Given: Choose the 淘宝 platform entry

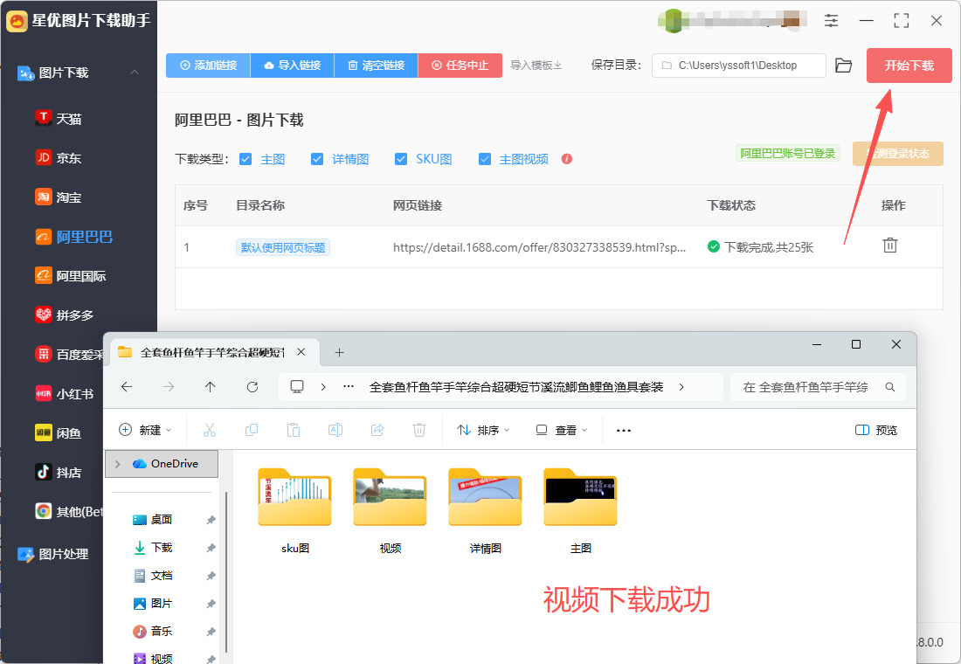Looking at the screenshot, I should pyautogui.click(x=59, y=197).
